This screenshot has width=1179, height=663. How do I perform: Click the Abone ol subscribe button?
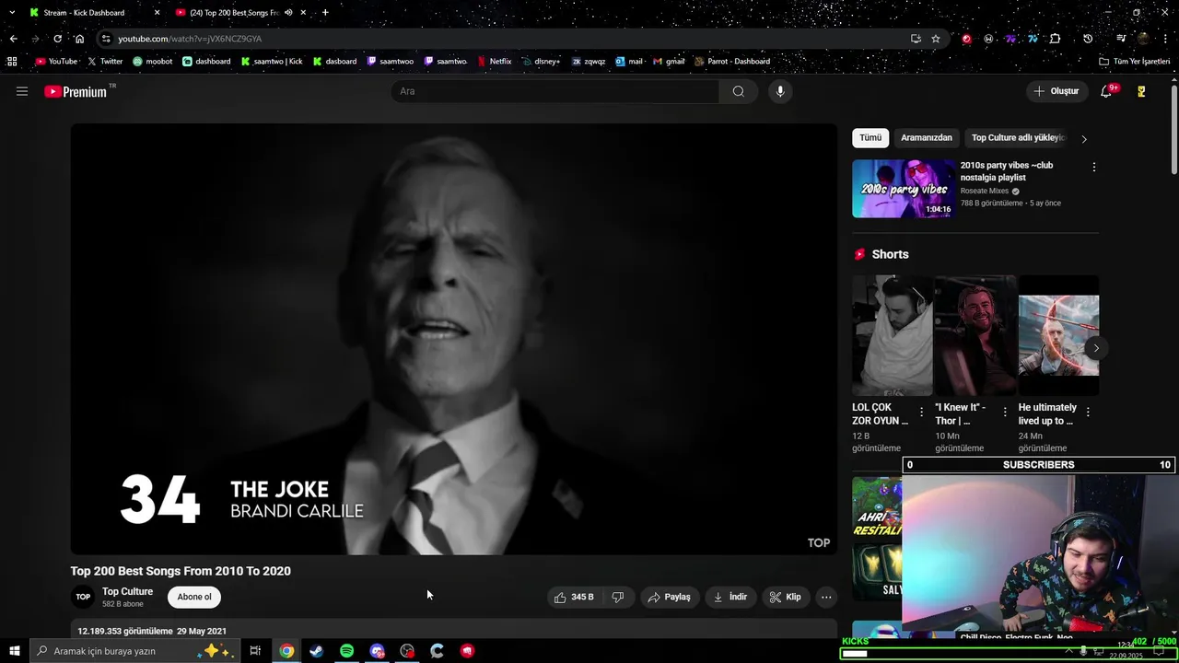point(194,597)
